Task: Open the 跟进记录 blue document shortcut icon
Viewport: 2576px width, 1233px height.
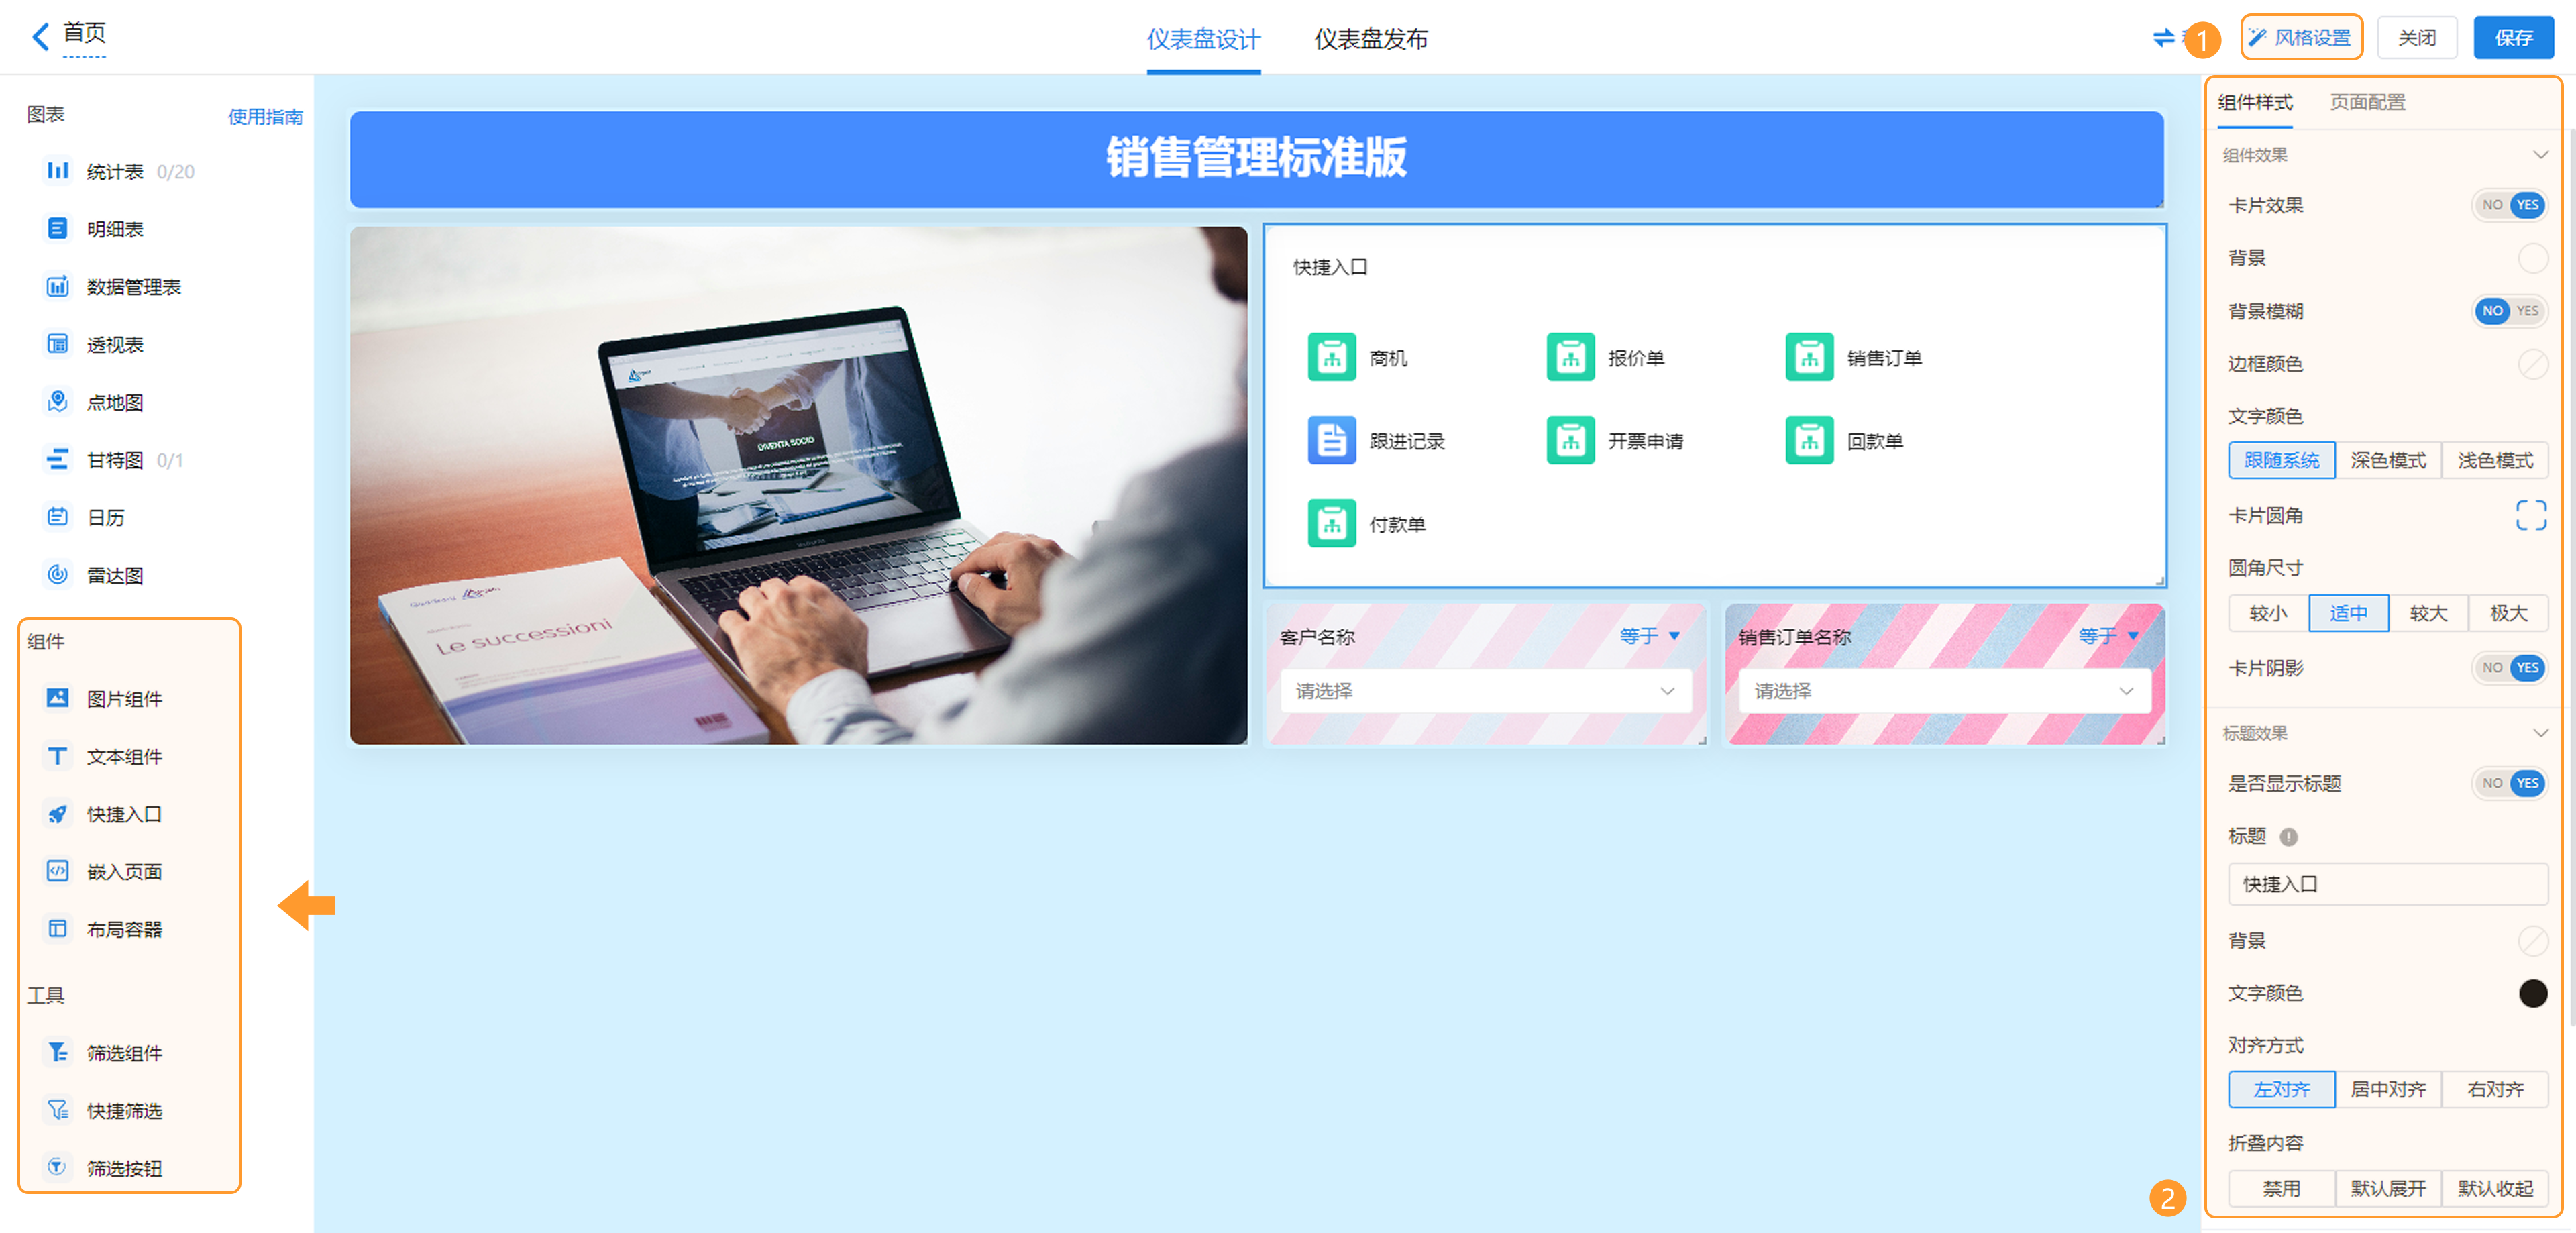Action: [x=1331, y=440]
